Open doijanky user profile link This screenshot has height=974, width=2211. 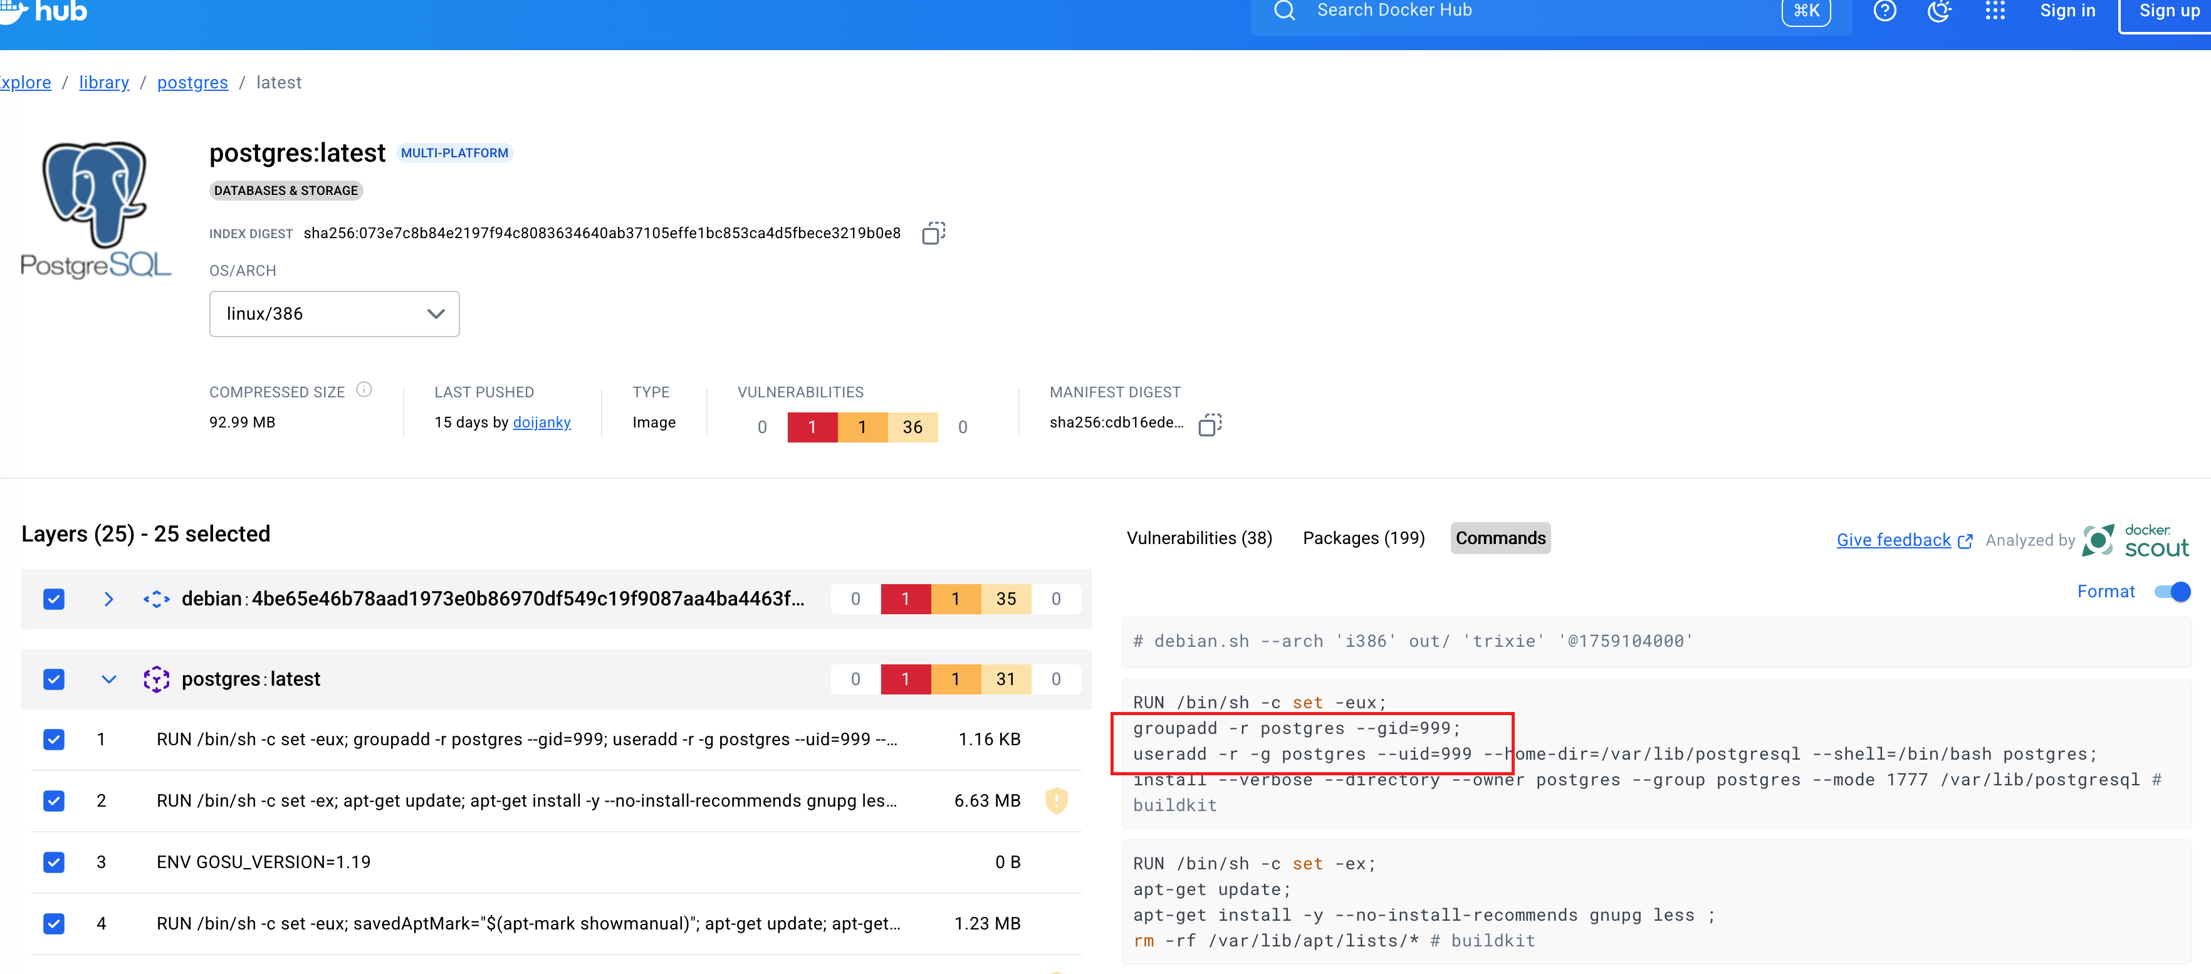click(541, 422)
